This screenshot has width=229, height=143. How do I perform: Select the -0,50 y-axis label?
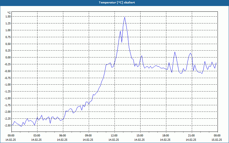pos(8,71)
